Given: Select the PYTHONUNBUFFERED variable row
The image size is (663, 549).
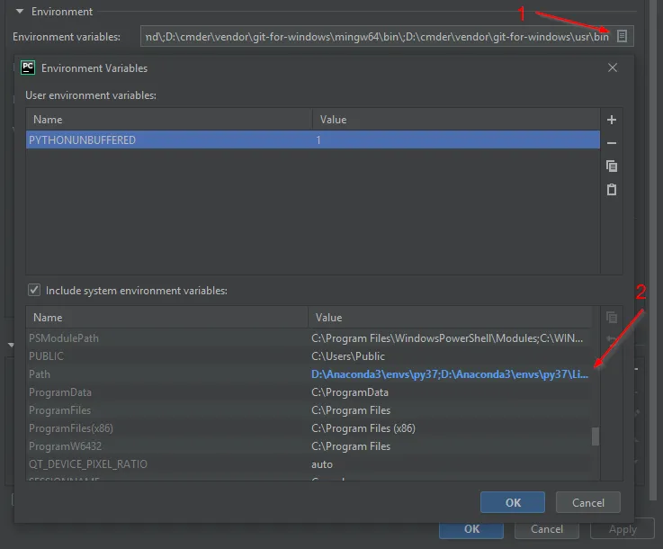Looking at the screenshot, I should tap(313, 140).
